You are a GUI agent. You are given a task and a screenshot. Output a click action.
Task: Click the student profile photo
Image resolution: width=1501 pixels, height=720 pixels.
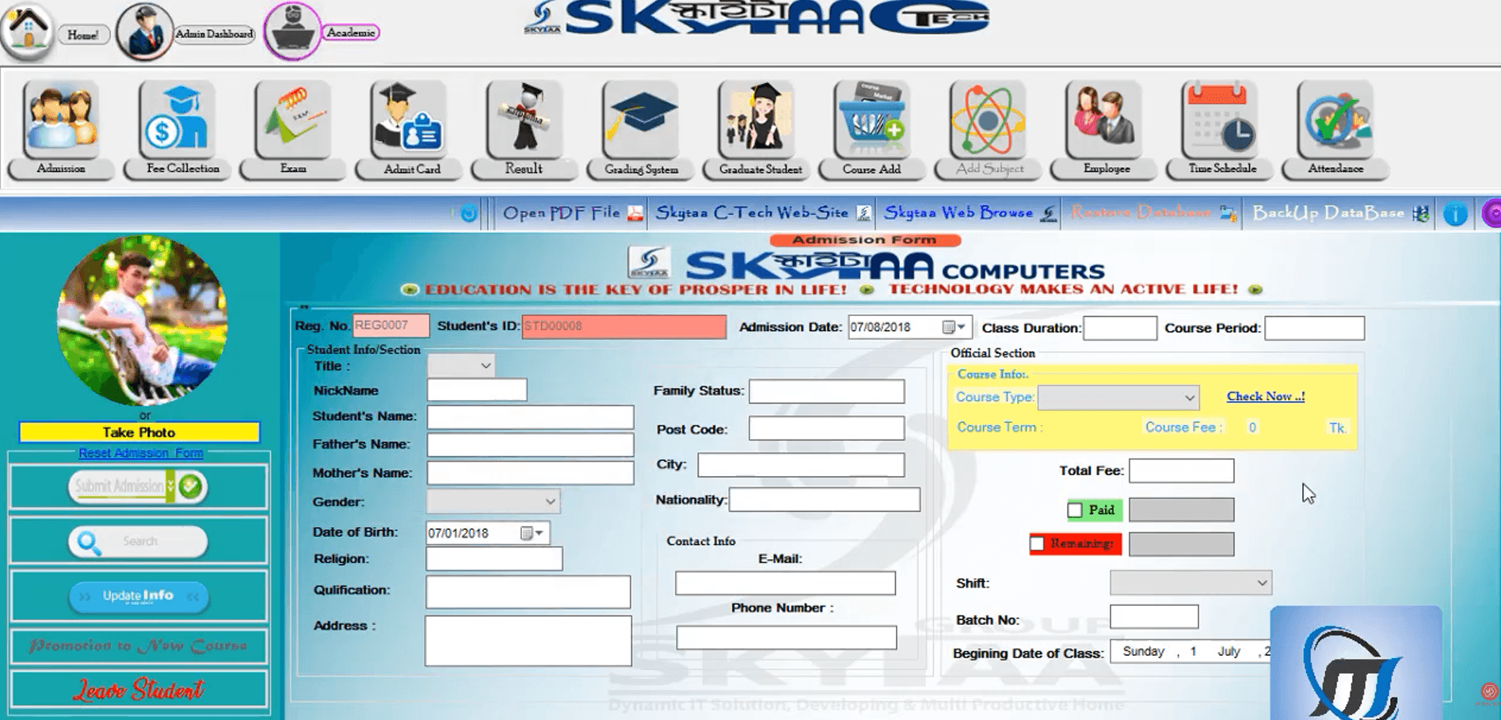pyautogui.click(x=143, y=320)
